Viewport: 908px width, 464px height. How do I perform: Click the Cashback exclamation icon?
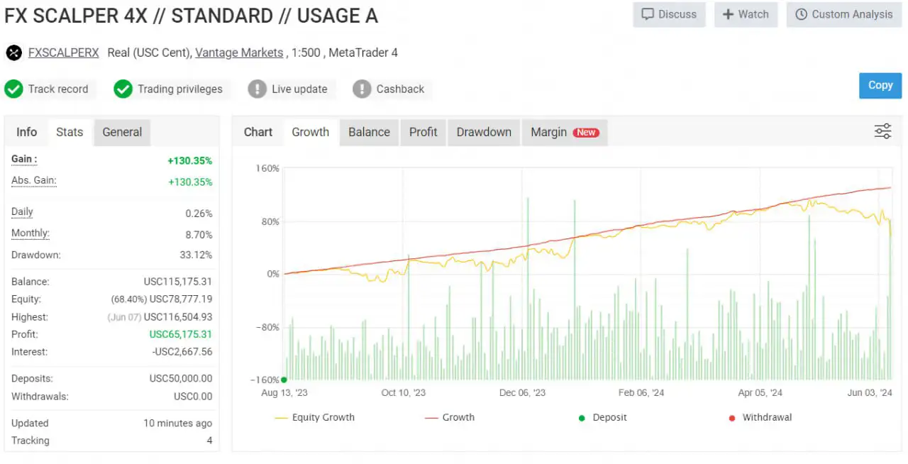tap(362, 89)
